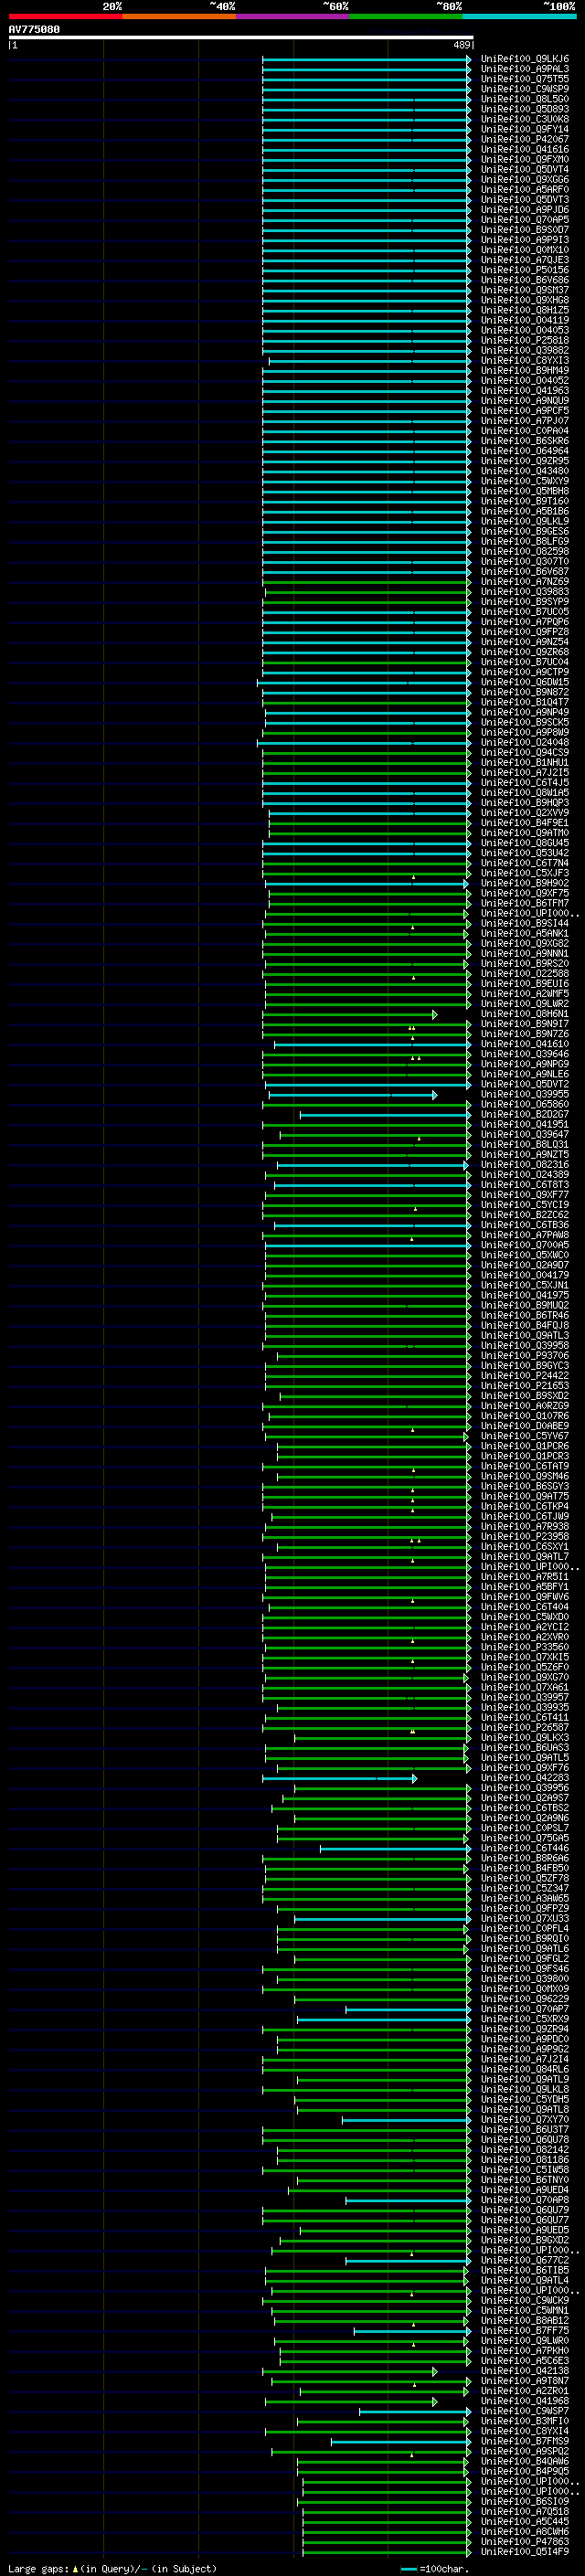
Task: Click the green ~80% identity legend segment
Action: (x=406, y=16)
